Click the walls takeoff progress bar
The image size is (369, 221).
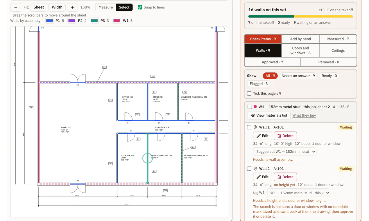click(300, 17)
